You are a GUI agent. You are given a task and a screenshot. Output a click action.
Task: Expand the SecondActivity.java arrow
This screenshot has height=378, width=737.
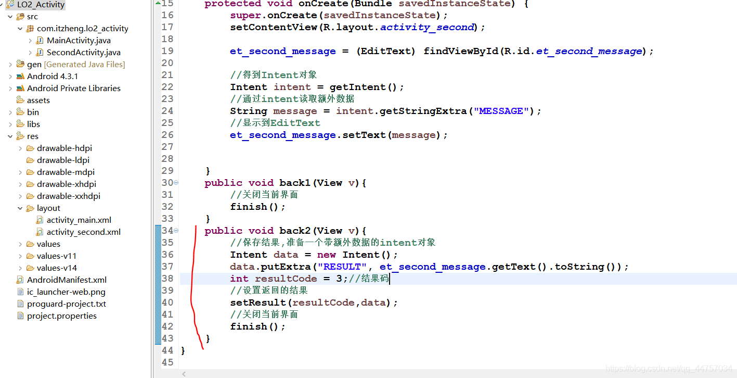[30, 53]
